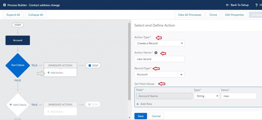Viewport: 262px width, 120px height.
Task: Expand the Record Type dropdown arrow
Action: [x=181, y=74]
